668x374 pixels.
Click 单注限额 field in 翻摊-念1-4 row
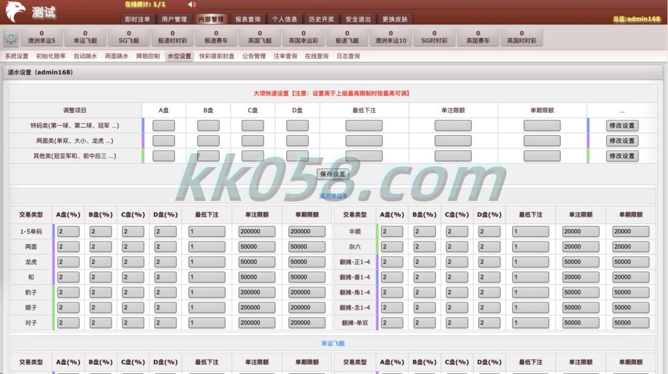(x=581, y=307)
